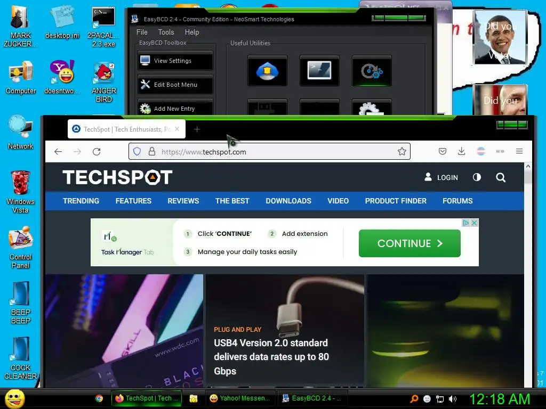This screenshot has height=409, width=546.
Task: Select the Network desktop icon
Action: 21,133
